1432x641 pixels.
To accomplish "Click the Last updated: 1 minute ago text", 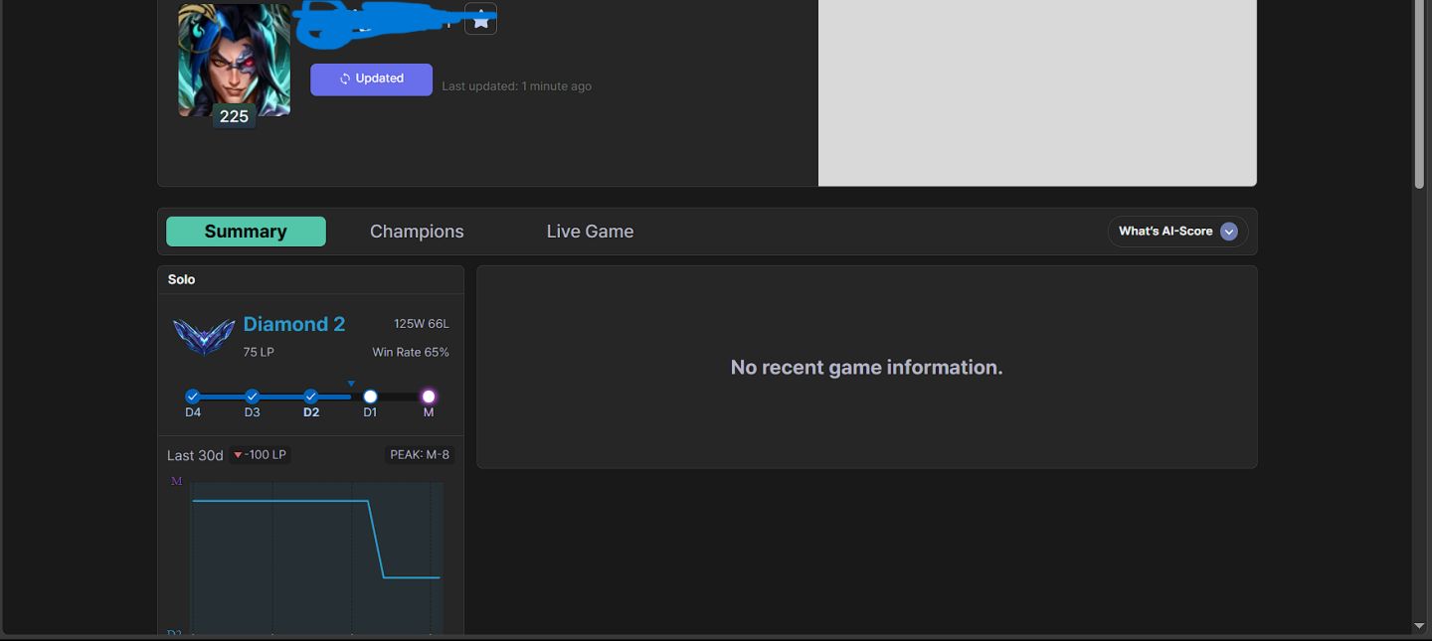I will pyautogui.click(x=517, y=86).
